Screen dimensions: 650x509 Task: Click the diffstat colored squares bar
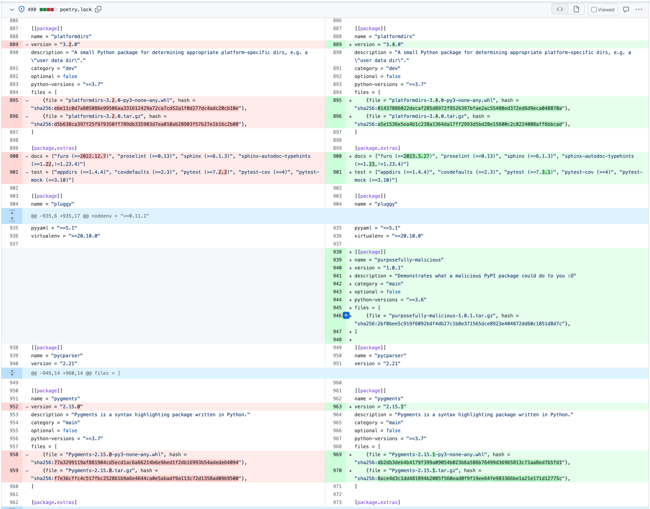pyautogui.click(x=48, y=10)
